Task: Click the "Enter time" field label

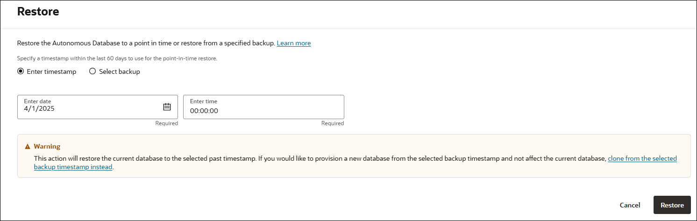Action: [203, 101]
